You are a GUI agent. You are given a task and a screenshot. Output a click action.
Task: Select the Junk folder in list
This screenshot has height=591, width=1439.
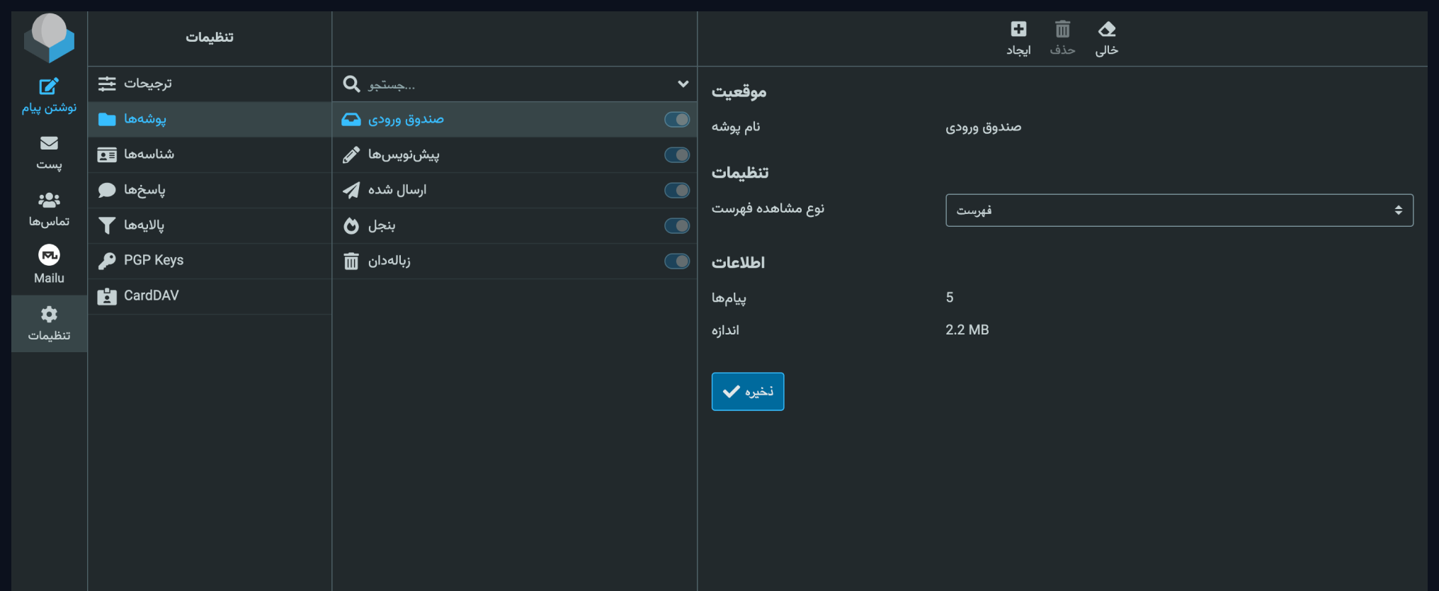(x=382, y=226)
